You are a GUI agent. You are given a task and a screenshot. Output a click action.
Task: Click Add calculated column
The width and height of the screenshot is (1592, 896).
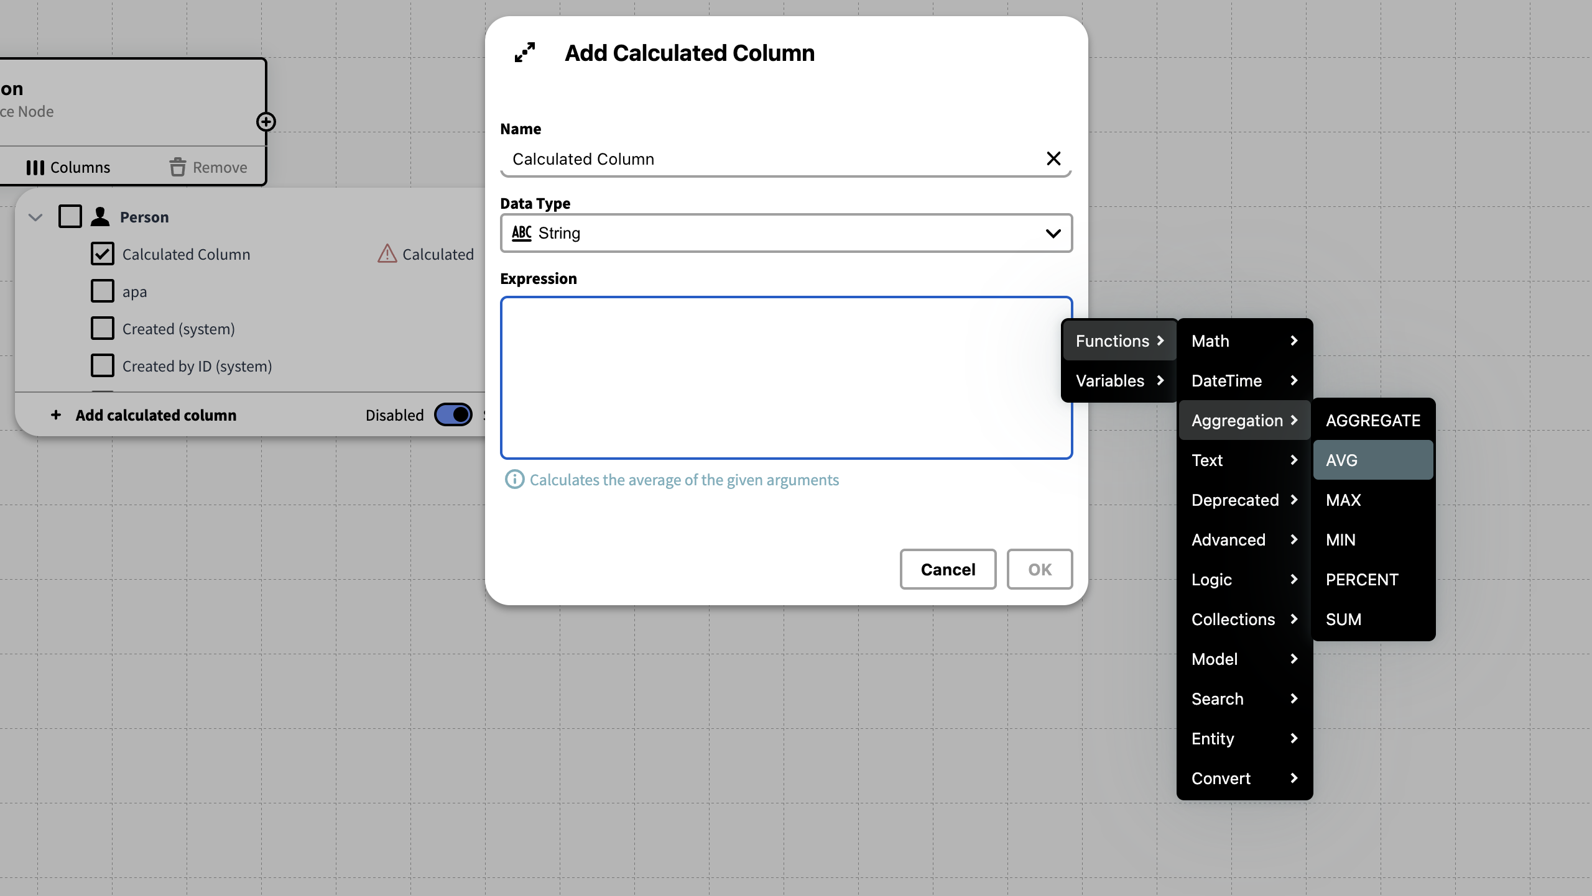tap(155, 415)
